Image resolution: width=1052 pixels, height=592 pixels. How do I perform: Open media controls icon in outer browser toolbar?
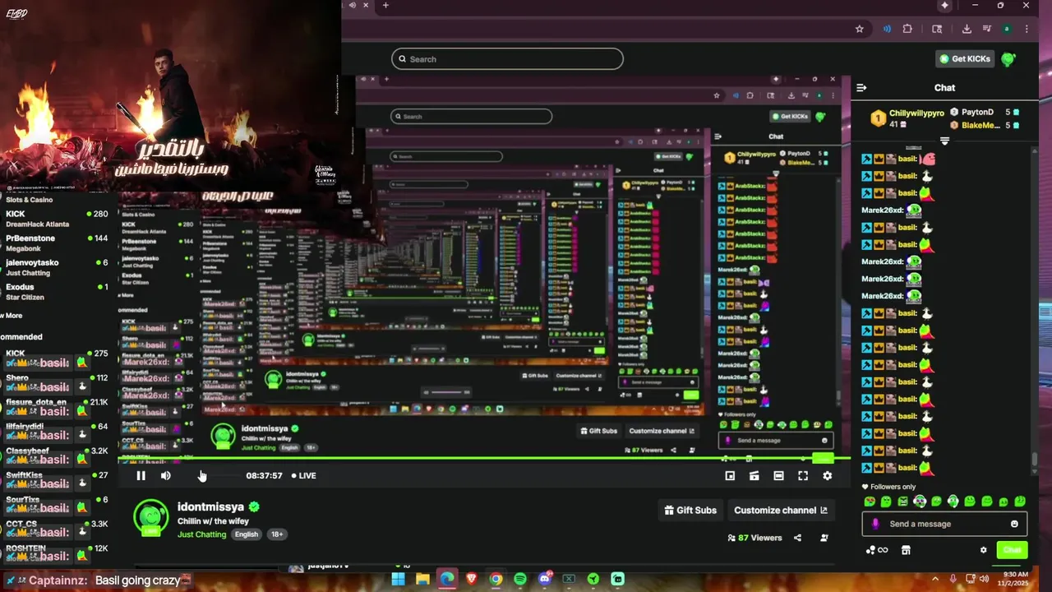[x=987, y=29]
